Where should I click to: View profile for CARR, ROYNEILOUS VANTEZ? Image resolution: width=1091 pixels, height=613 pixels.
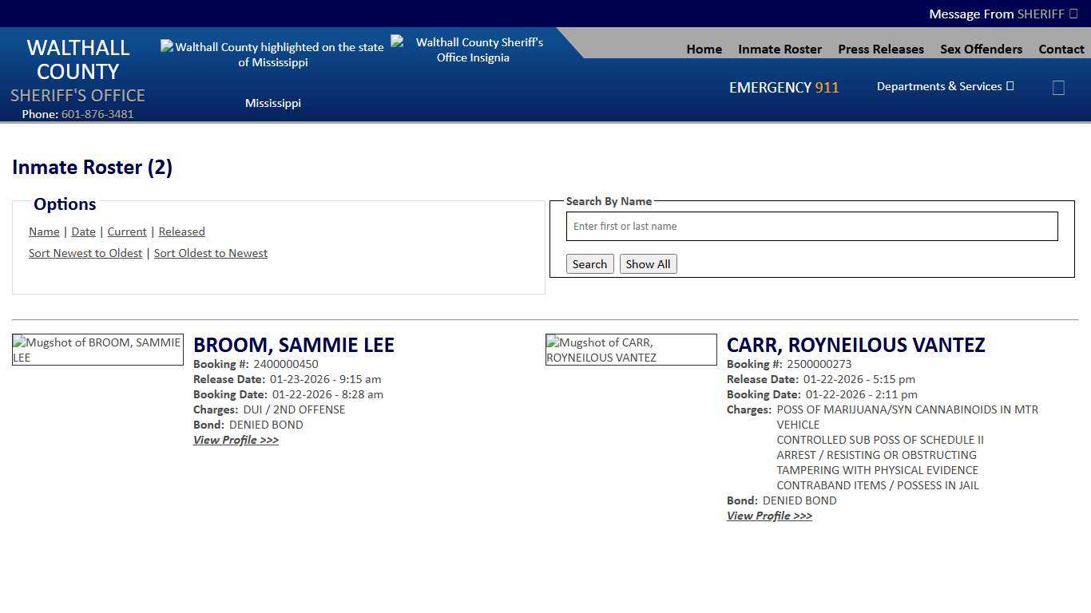pos(769,516)
